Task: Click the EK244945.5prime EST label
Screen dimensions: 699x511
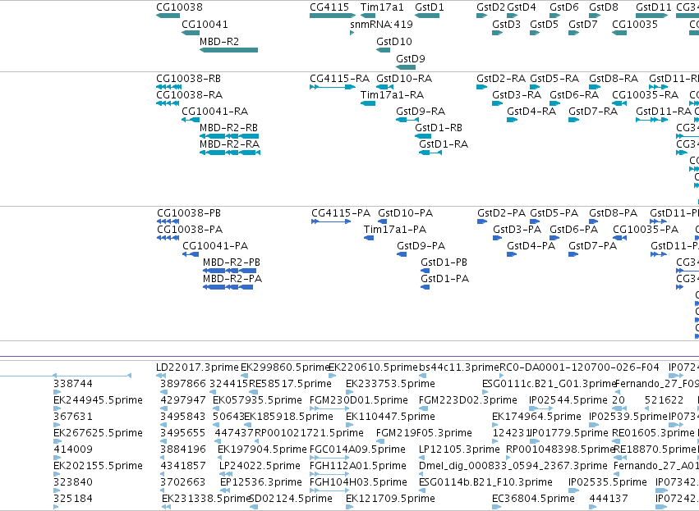Action: coord(98,400)
